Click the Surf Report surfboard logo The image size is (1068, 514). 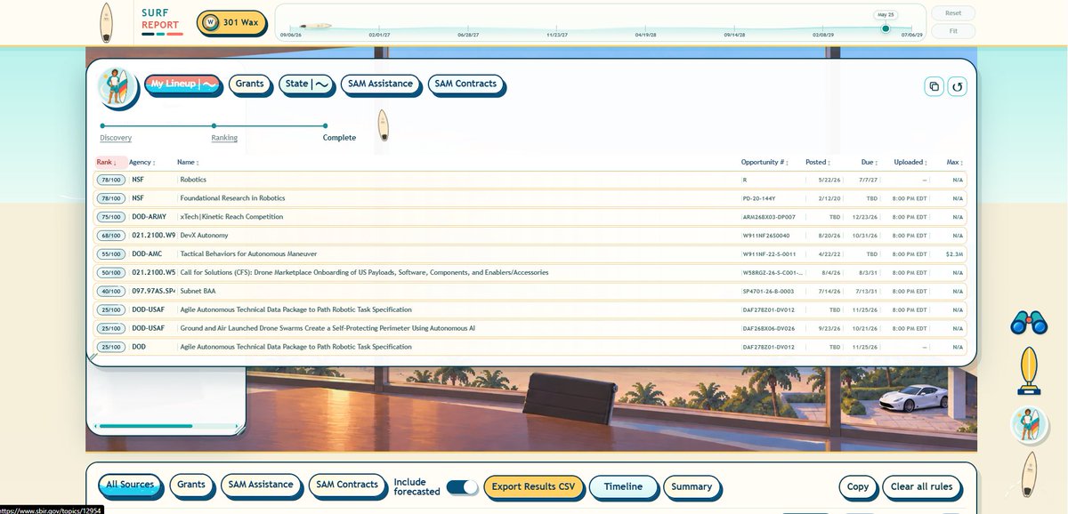coord(107,22)
